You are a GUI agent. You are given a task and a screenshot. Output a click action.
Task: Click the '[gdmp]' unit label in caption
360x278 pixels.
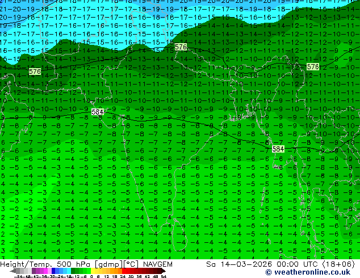click(x=109, y=264)
